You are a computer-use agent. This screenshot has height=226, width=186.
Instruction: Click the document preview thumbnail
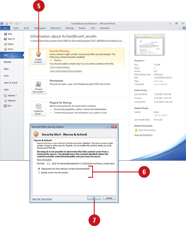[x=149, y=45]
